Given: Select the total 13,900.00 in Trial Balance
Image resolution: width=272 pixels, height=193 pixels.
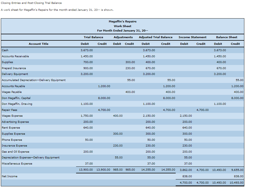Looking at the screenshot, I should pyautogui.click(x=85, y=169).
